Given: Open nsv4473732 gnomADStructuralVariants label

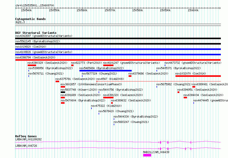Looking at the screenshot, I should (x=193, y=63).
